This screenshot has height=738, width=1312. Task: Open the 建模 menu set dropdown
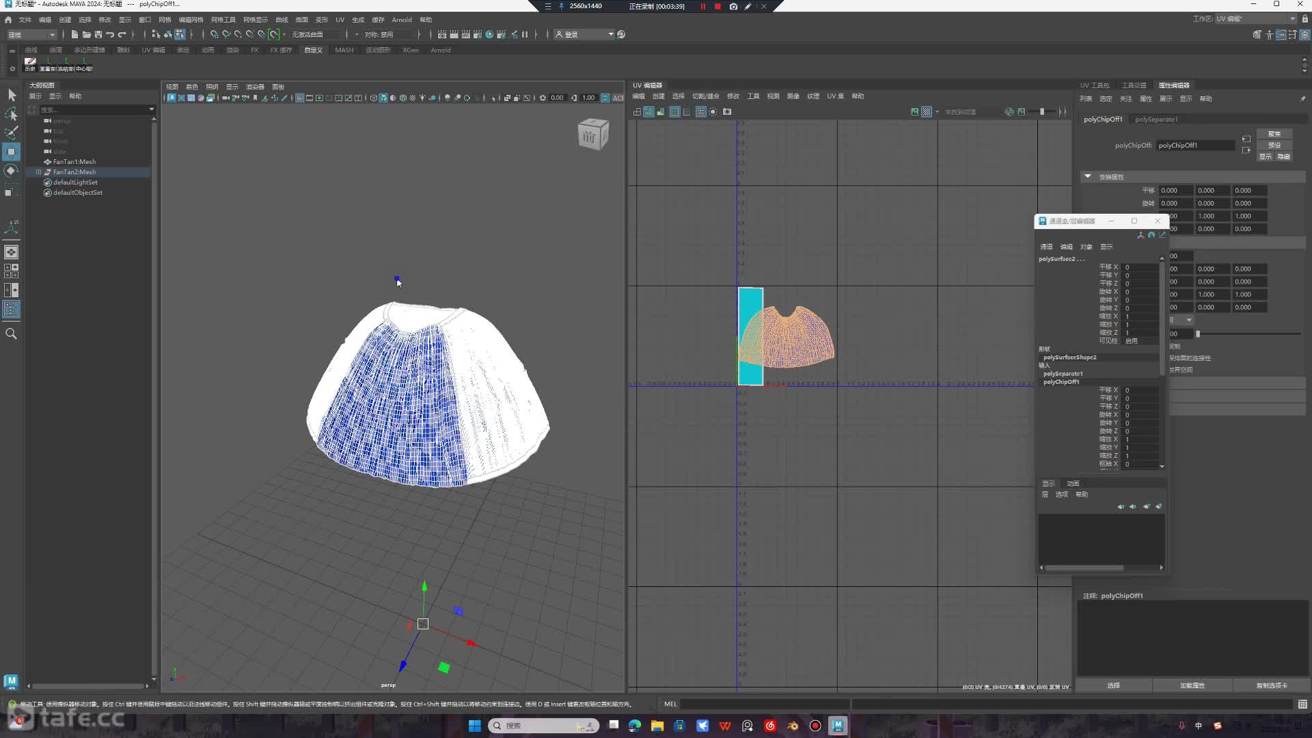click(x=31, y=34)
